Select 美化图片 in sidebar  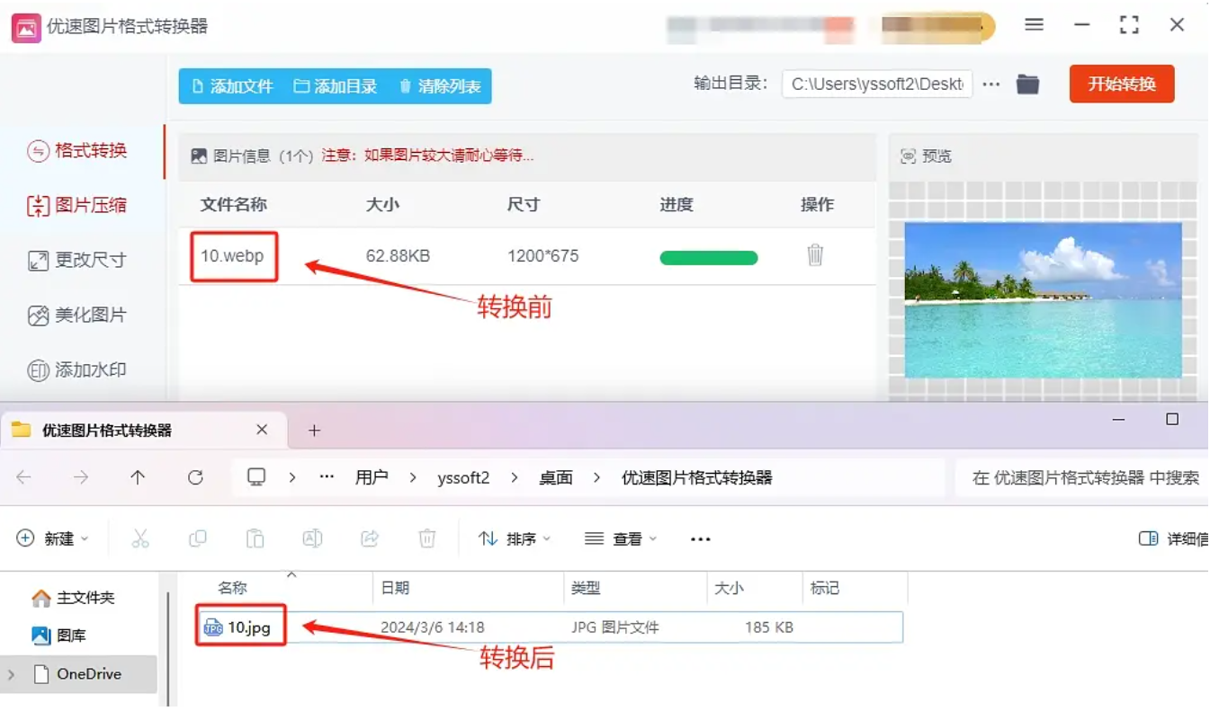point(77,315)
